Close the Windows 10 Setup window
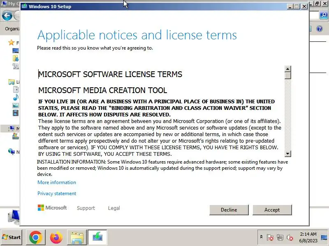329x246 pixels. click(x=304, y=7)
